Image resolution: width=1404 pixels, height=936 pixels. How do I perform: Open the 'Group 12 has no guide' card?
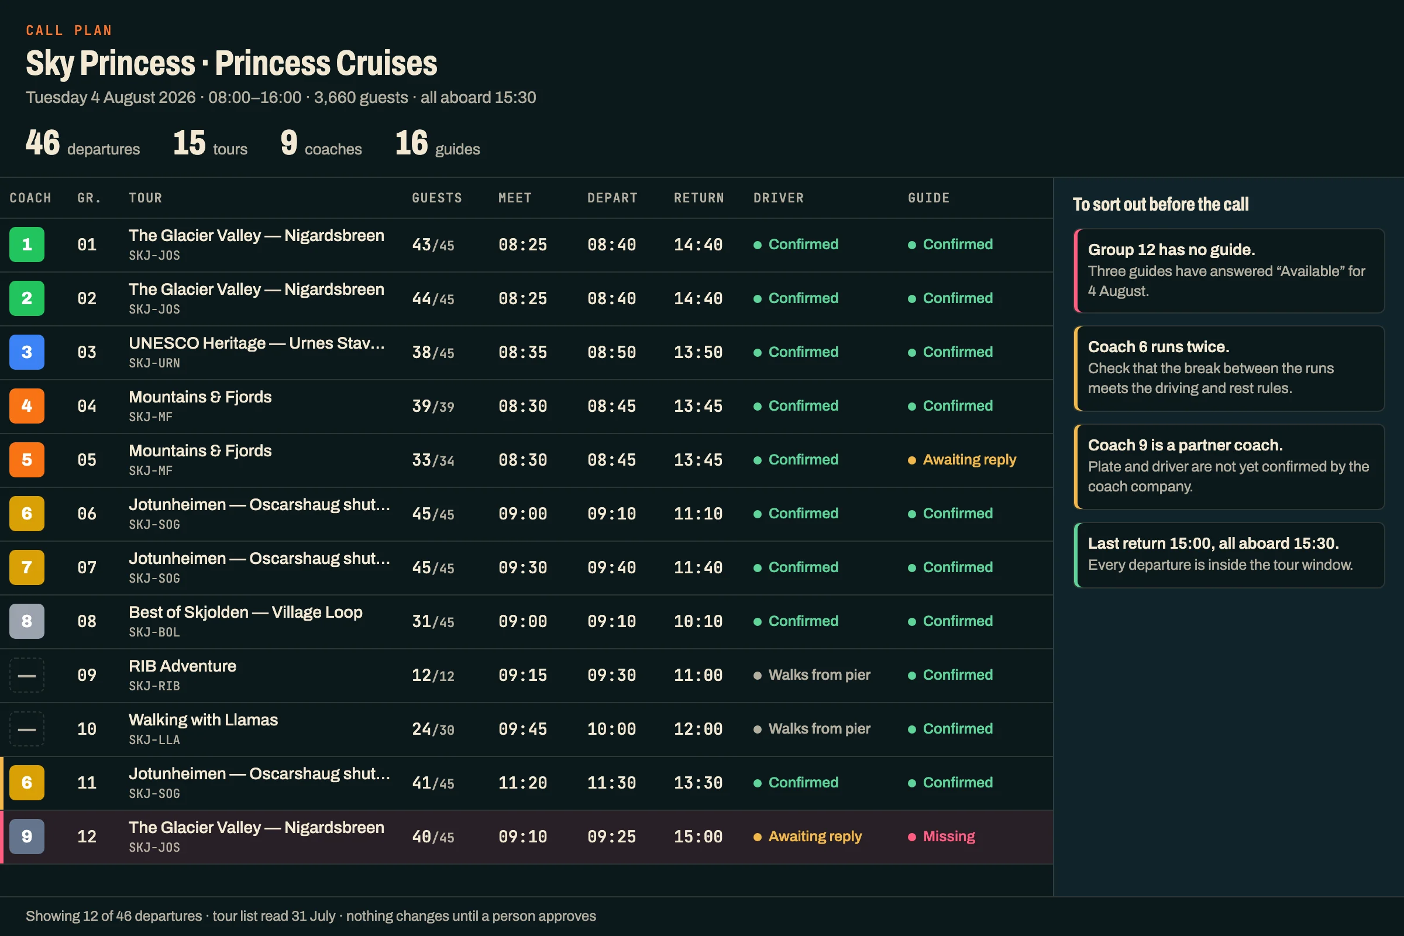point(1228,270)
